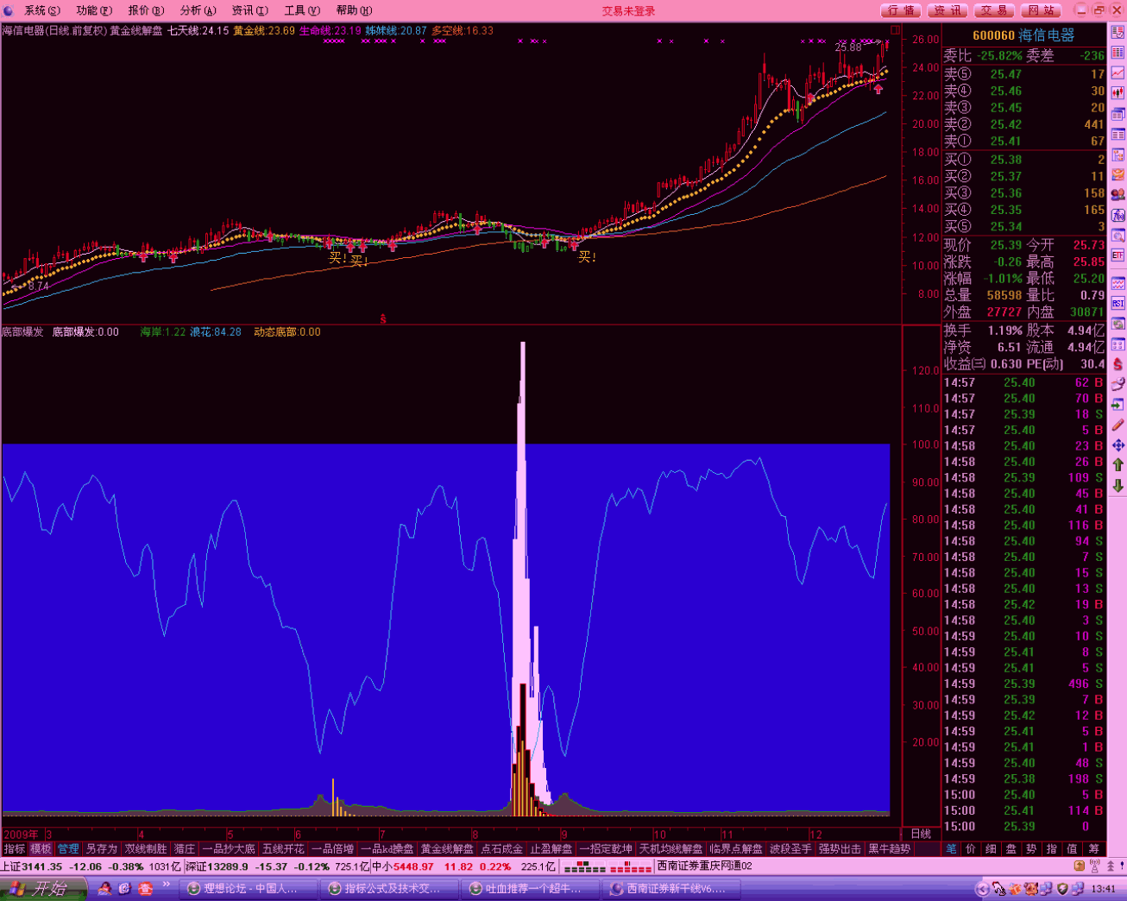Screen dimensions: 1127x901
Task: Click the 日线 period label below chart
Action: [921, 834]
